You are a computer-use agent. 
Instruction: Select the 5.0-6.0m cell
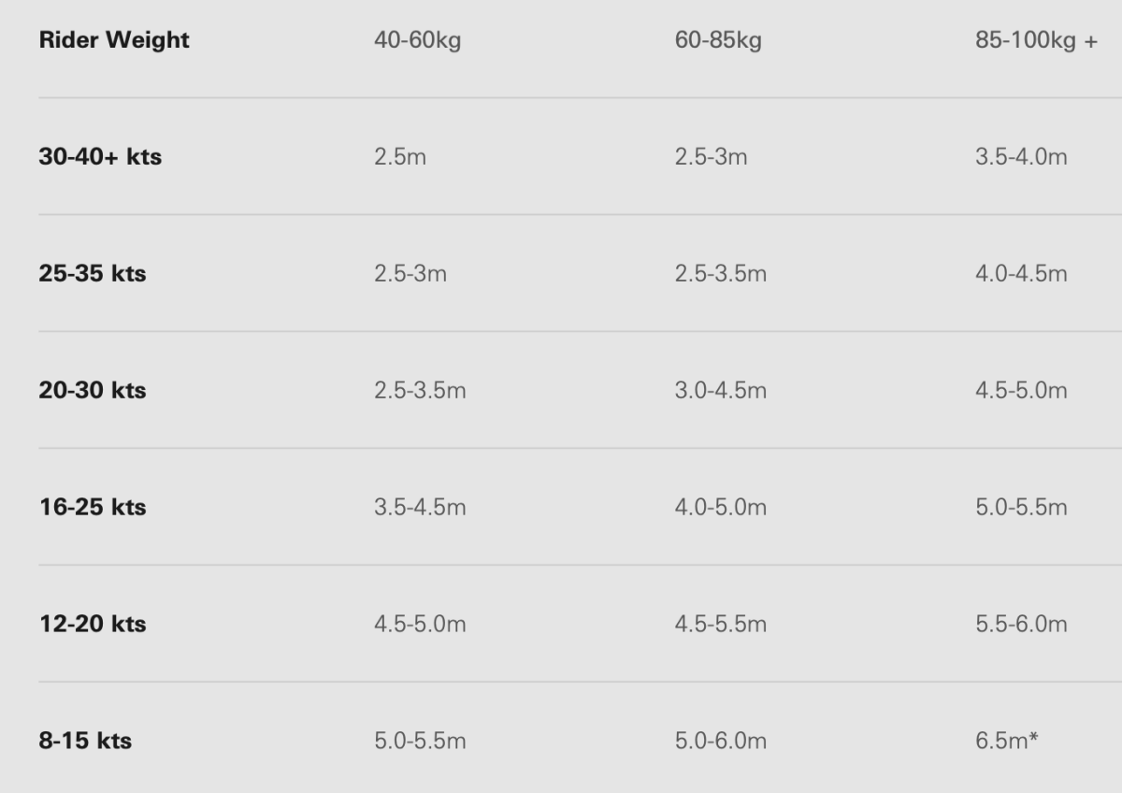point(721,742)
